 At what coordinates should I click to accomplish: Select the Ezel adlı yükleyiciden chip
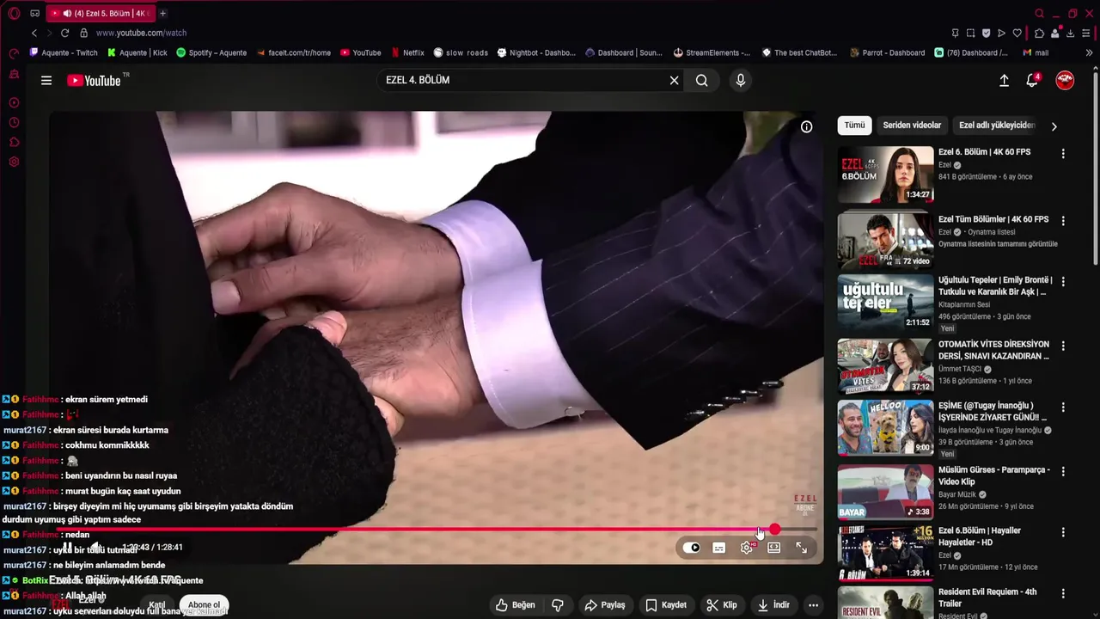(x=997, y=126)
